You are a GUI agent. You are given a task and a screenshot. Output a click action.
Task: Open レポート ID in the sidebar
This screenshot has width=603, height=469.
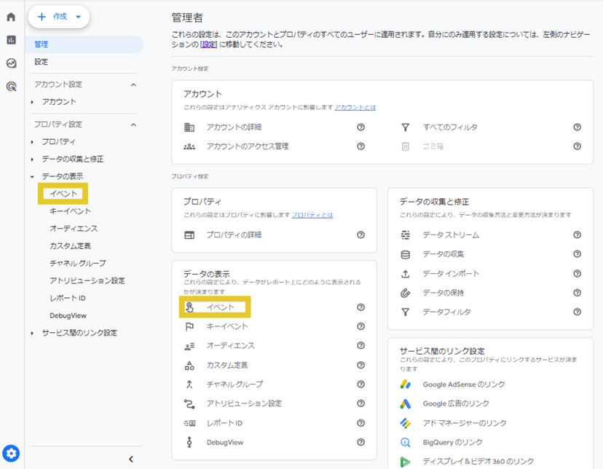[x=68, y=299]
